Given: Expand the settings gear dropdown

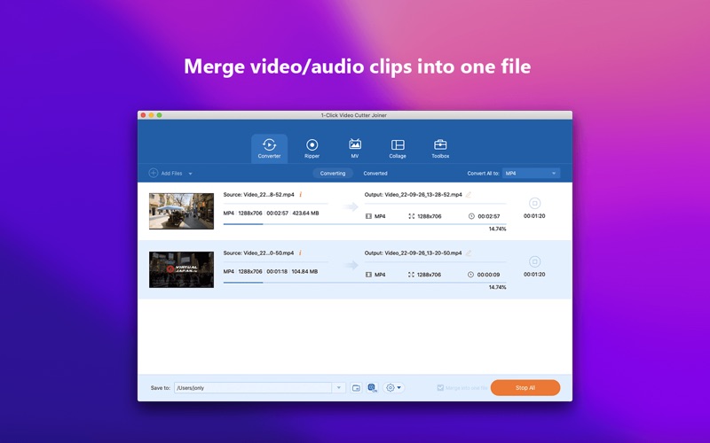Looking at the screenshot, I should 399,388.
